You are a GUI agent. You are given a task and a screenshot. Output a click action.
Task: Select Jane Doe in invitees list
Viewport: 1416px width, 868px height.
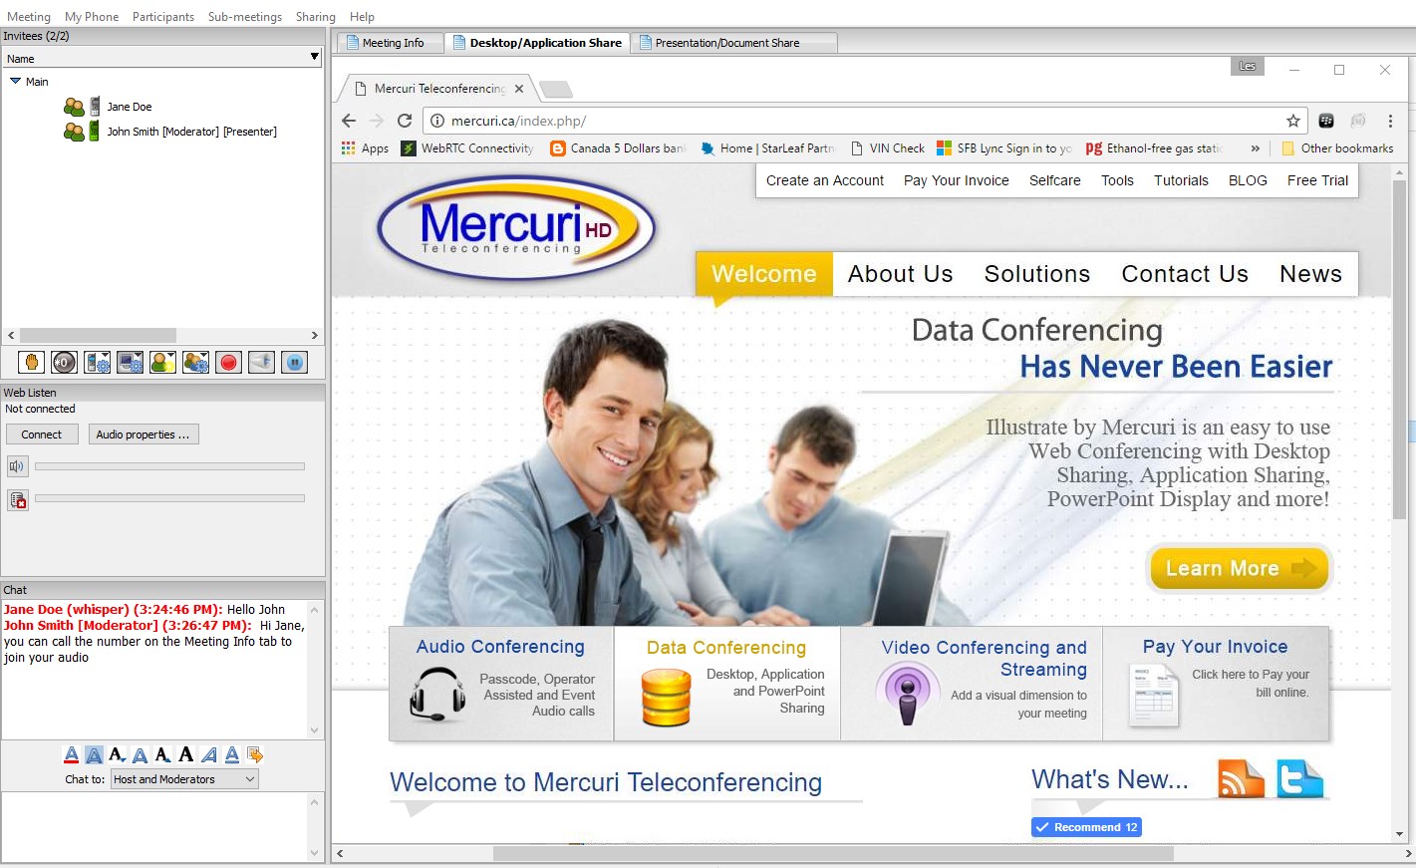[x=130, y=107]
